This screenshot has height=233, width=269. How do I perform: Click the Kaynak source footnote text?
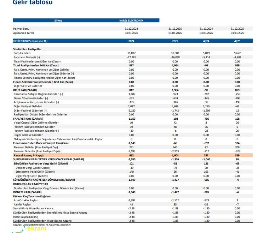point(42,225)
